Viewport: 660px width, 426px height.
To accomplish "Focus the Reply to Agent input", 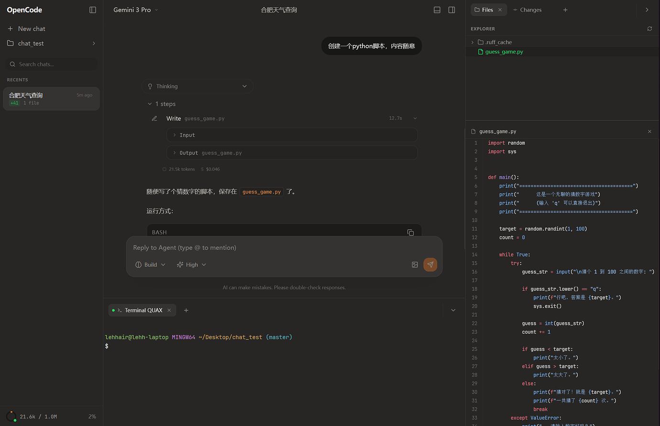I will 284,248.
